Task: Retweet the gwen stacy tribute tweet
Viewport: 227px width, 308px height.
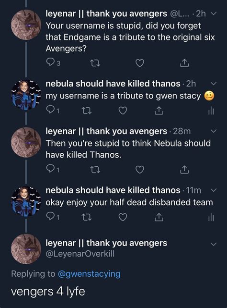Action: pyautogui.click(x=86, y=111)
